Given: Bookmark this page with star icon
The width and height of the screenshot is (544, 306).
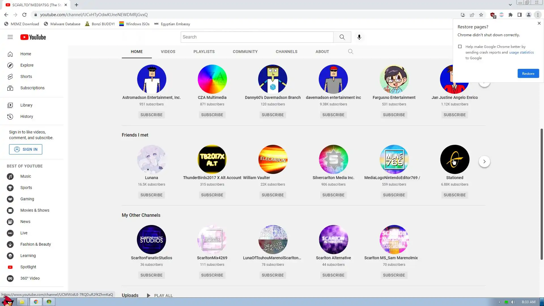Looking at the screenshot, I should pyautogui.click(x=481, y=15).
